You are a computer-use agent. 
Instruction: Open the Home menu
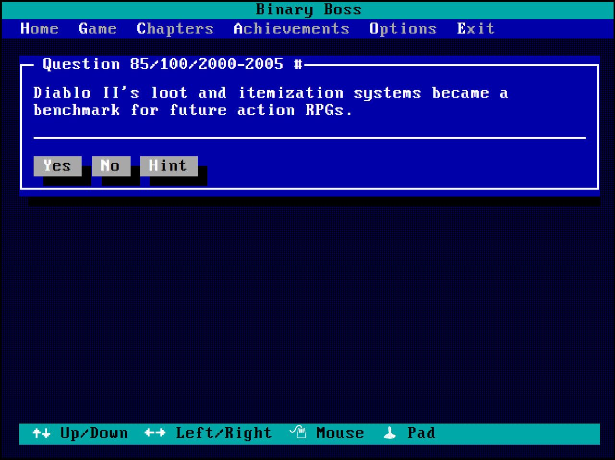tap(39, 29)
